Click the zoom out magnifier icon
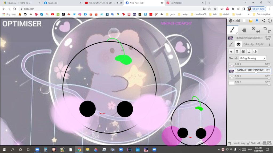This screenshot has height=153, width=273. click(258, 31)
